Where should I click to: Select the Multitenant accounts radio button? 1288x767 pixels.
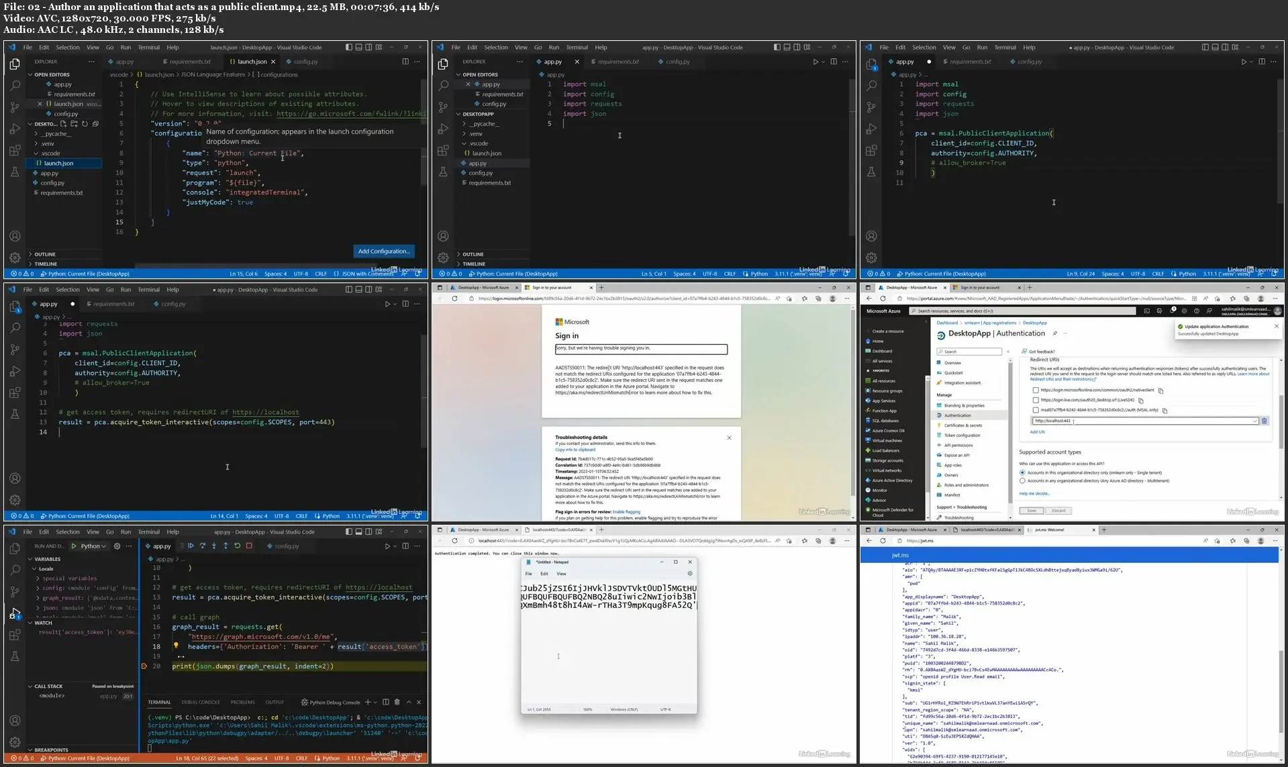(1022, 480)
